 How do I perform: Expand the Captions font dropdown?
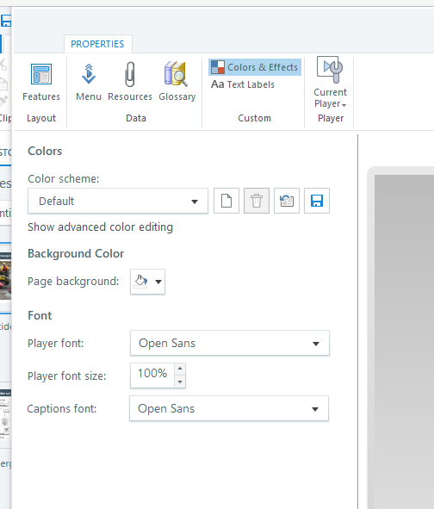(x=229, y=408)
